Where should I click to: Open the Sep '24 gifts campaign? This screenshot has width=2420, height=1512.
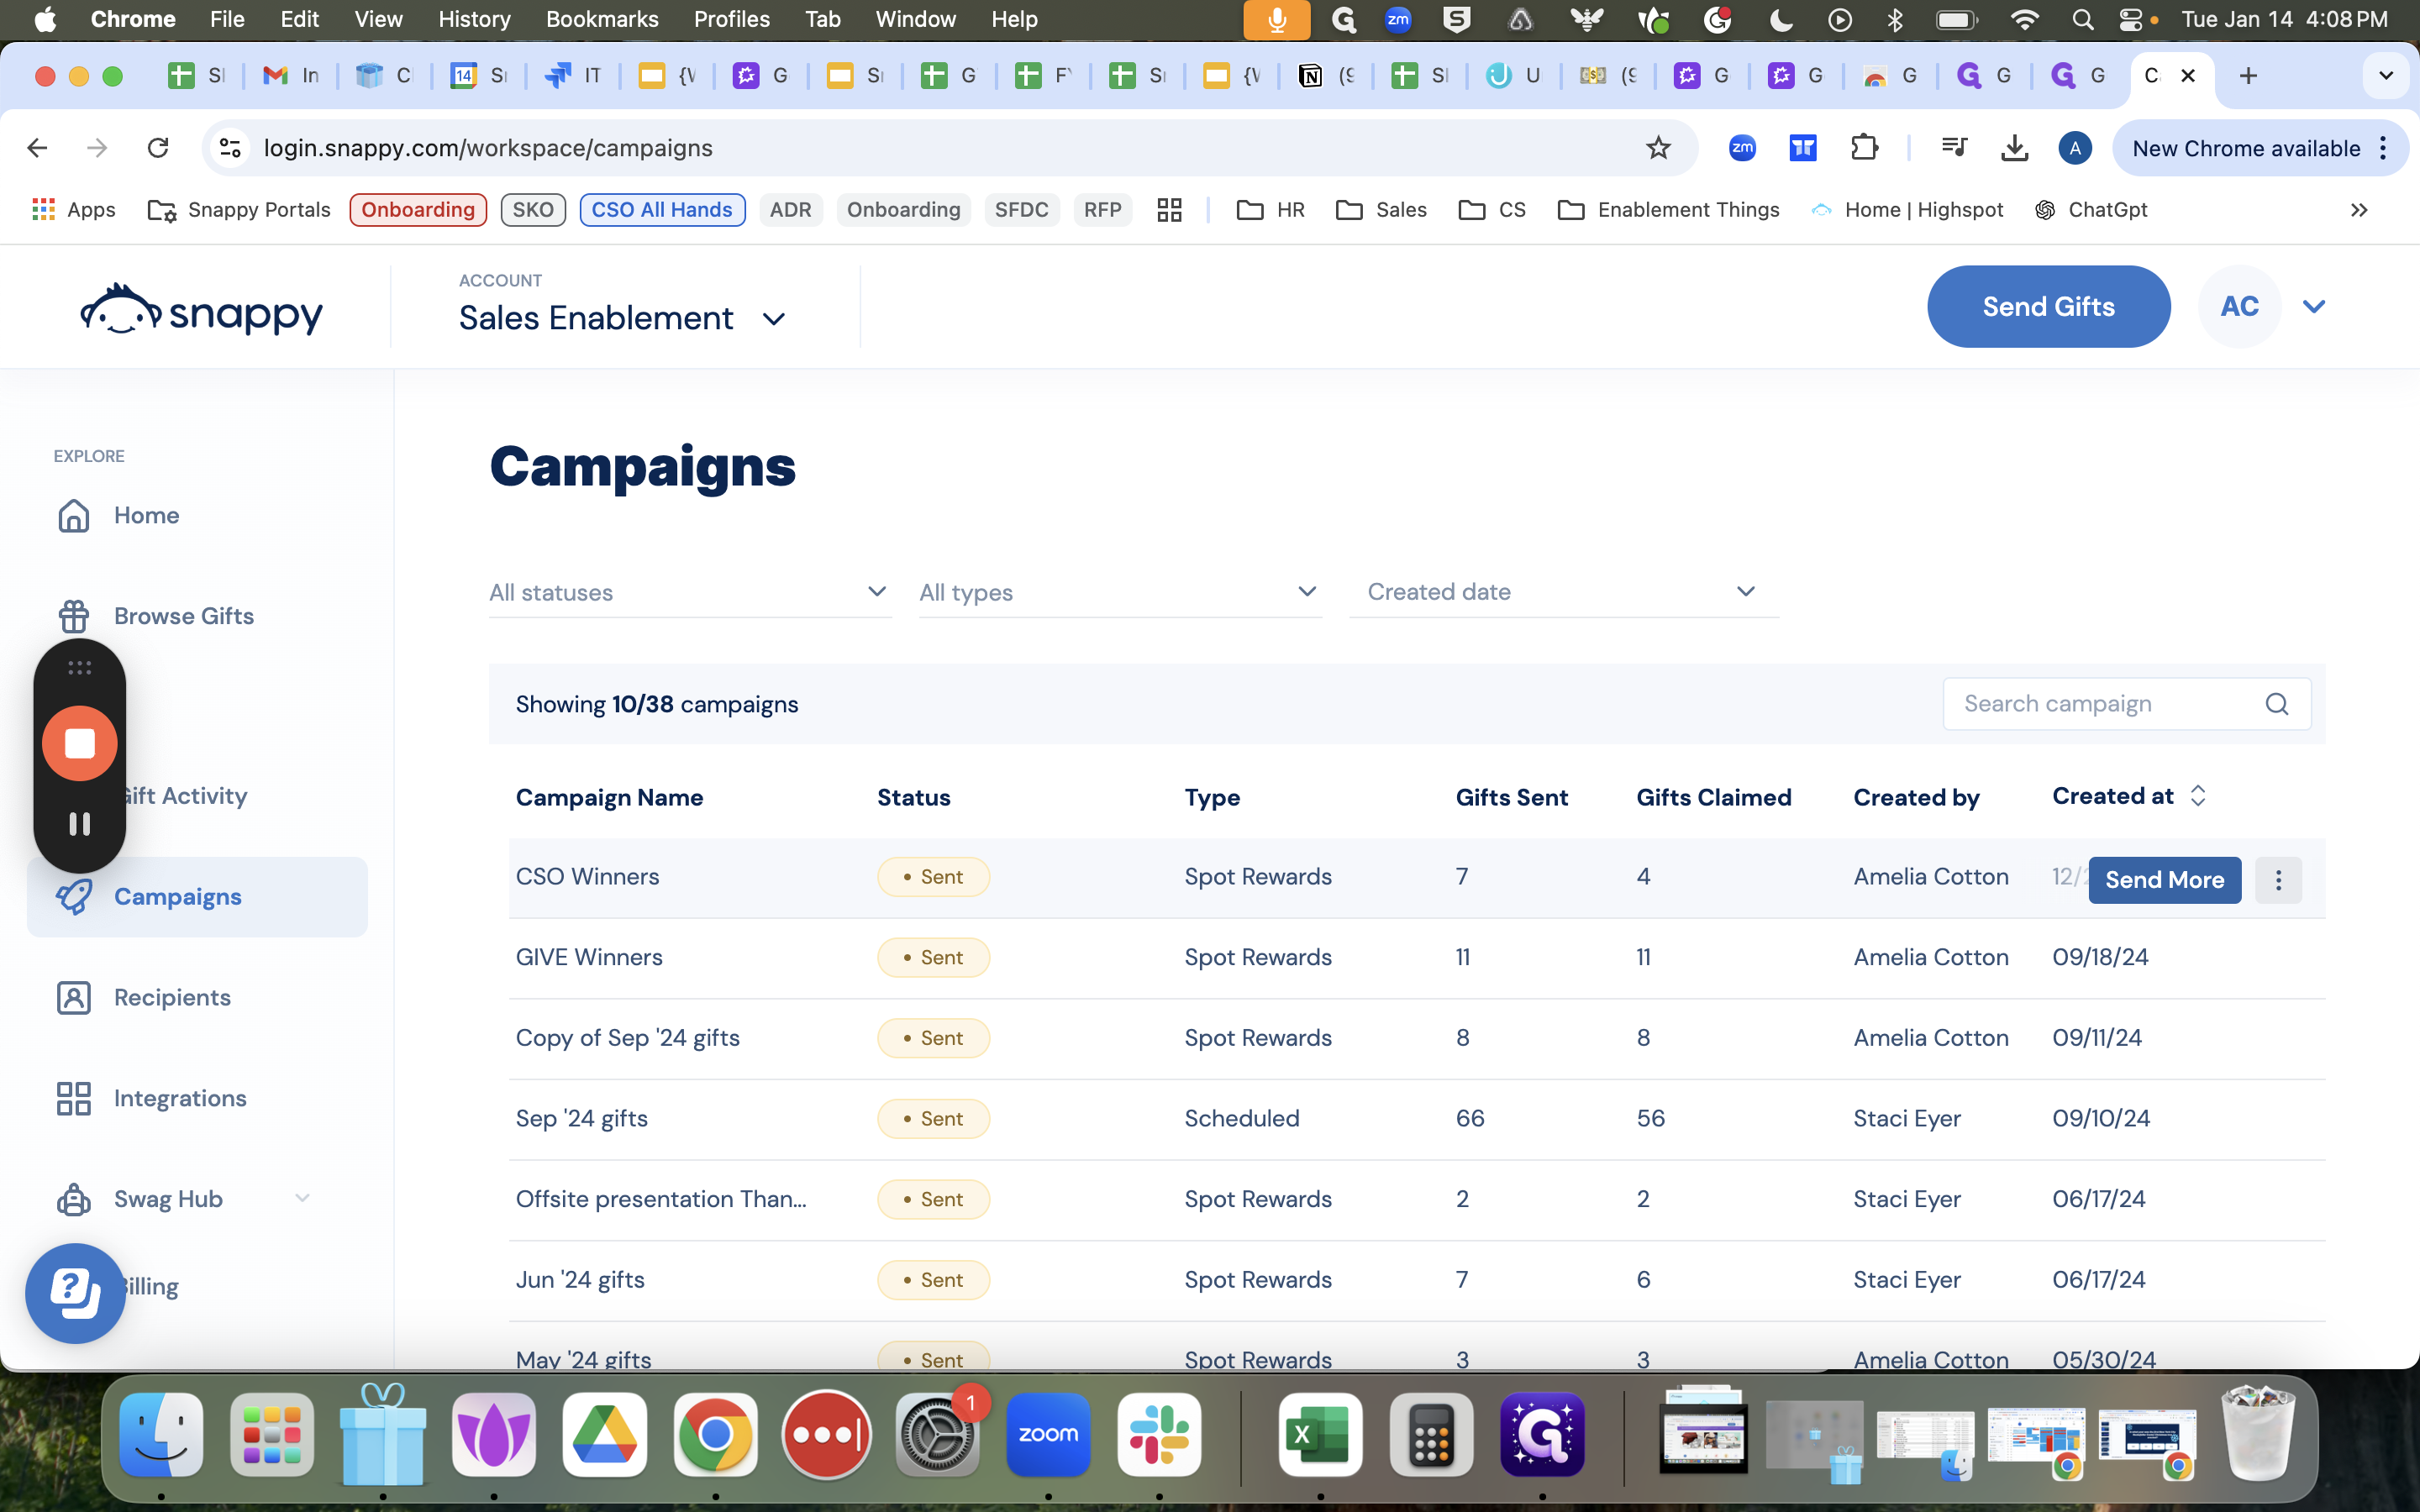(x=581, y=1118)
